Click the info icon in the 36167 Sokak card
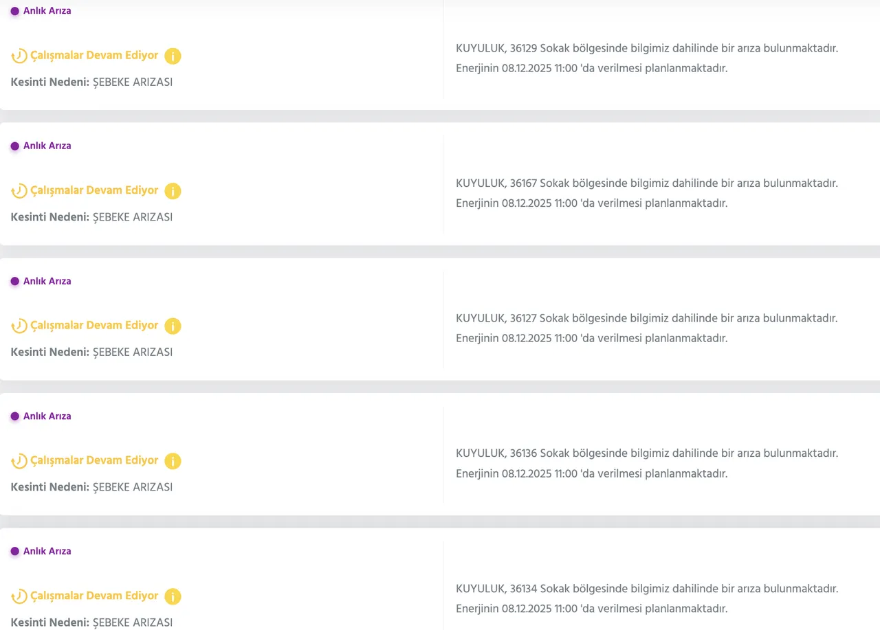Screen dimensions: 880x630 click(x=173, y=191)
